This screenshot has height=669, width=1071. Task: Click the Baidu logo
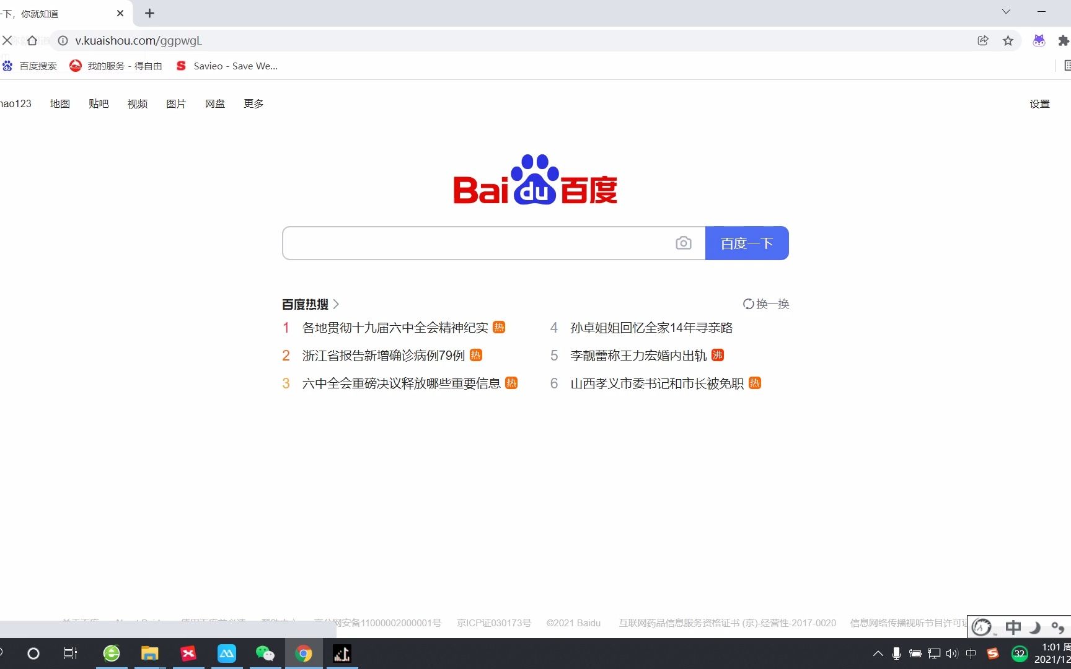(x=535, y=180)
